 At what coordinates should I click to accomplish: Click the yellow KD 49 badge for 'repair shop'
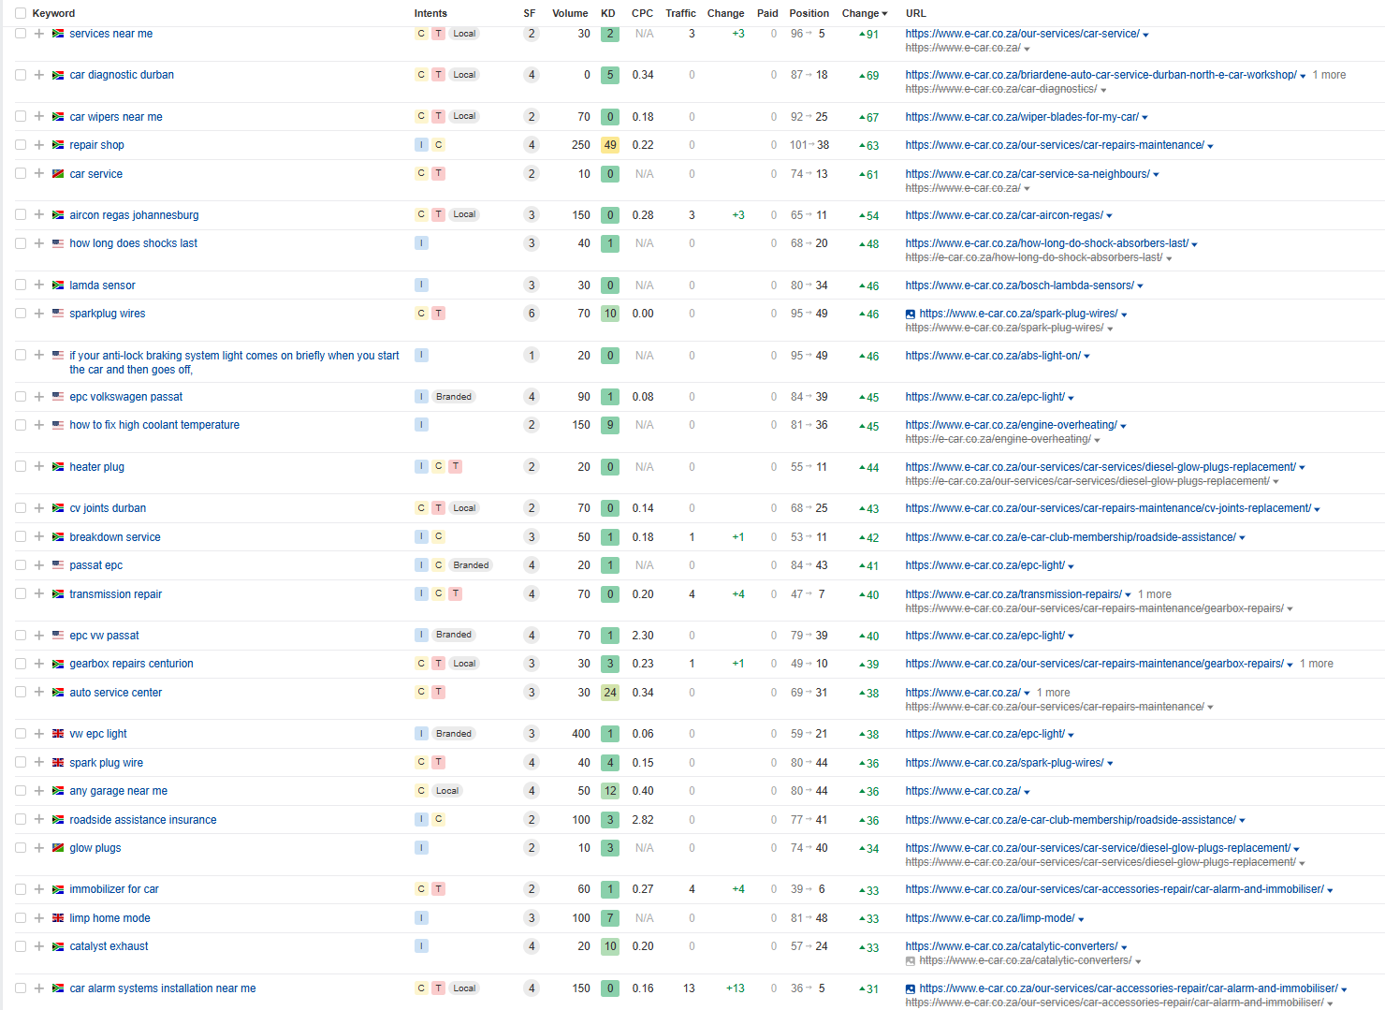click(610, 145)
